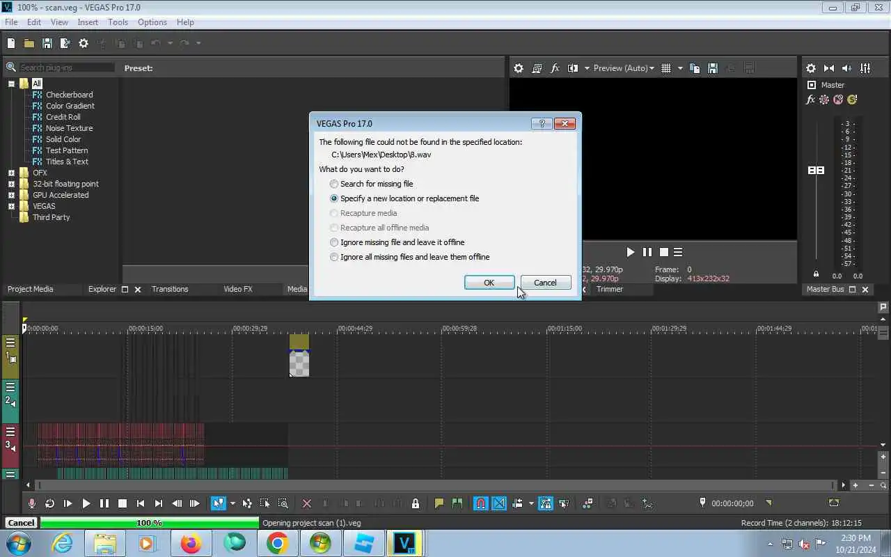Expand the GPU Accelerated folder

(x=11, y=195)
